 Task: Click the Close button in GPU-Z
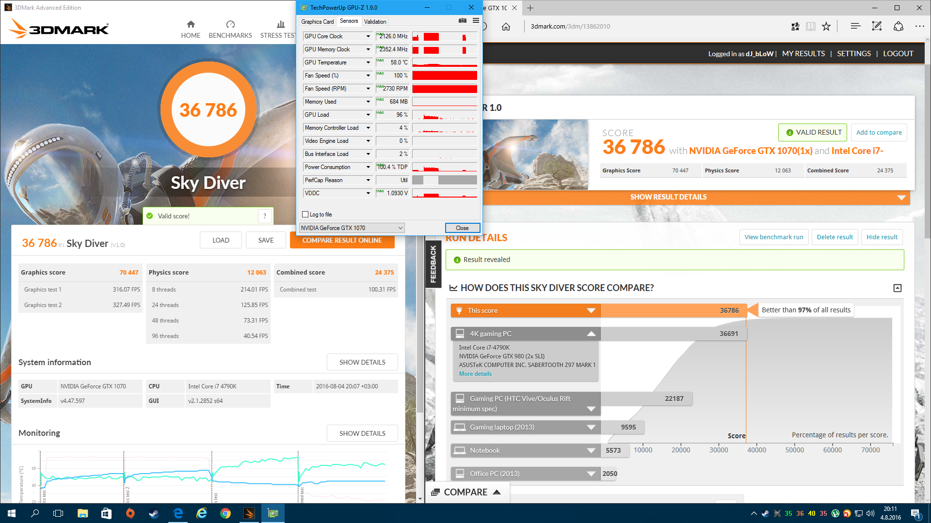[462, 228]
